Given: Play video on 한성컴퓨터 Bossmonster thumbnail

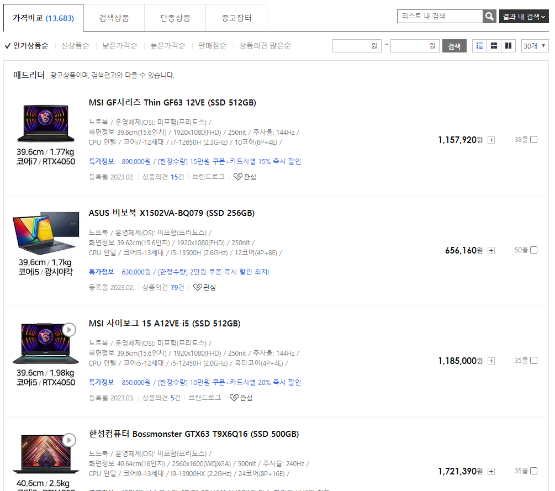Looking at the screenshot, I should [69, 440].
